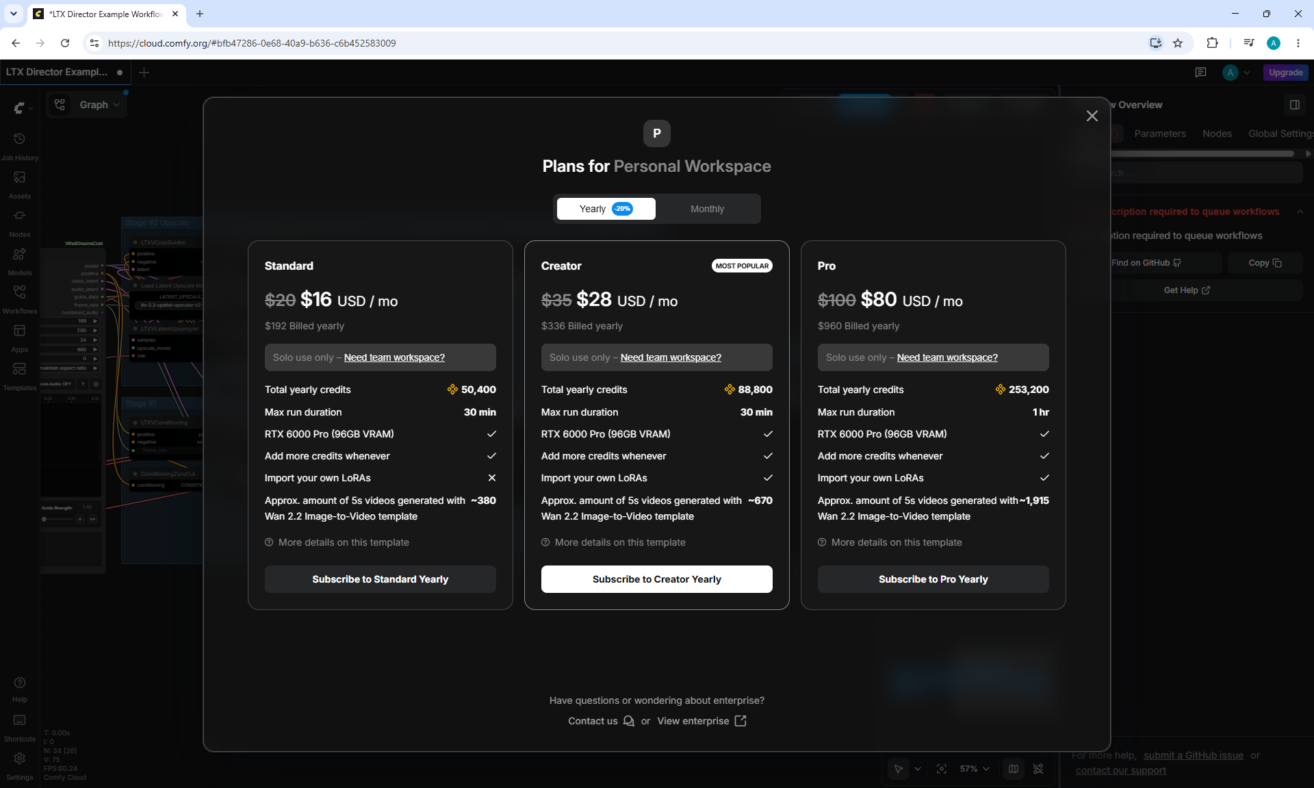Open the Chrome tab search dropdown
The height and width of the screenshot is (788, 1314).
point(14,14)
